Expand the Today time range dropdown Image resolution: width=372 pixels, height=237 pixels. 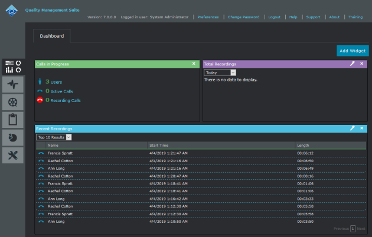coord(220,73)
